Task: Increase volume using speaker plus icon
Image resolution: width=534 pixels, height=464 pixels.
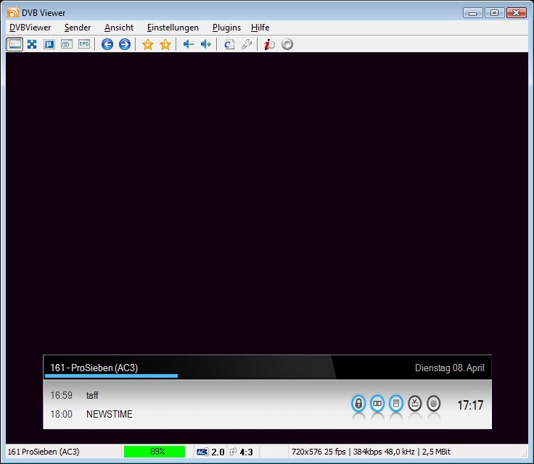Action: pos(205,44)
